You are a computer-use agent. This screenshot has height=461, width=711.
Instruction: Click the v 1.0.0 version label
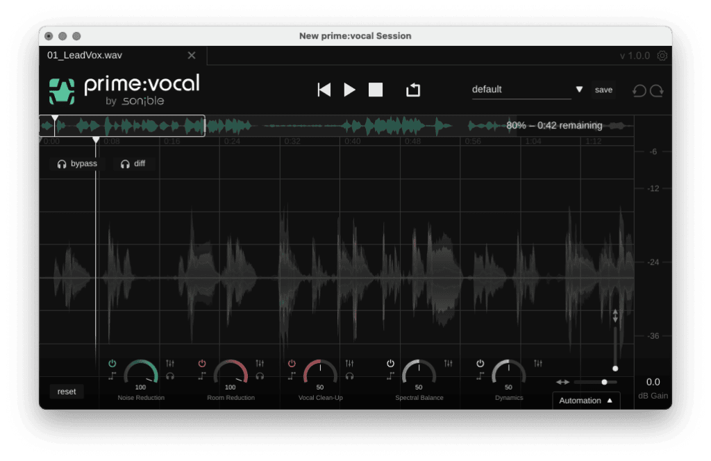tap(635, 56)
